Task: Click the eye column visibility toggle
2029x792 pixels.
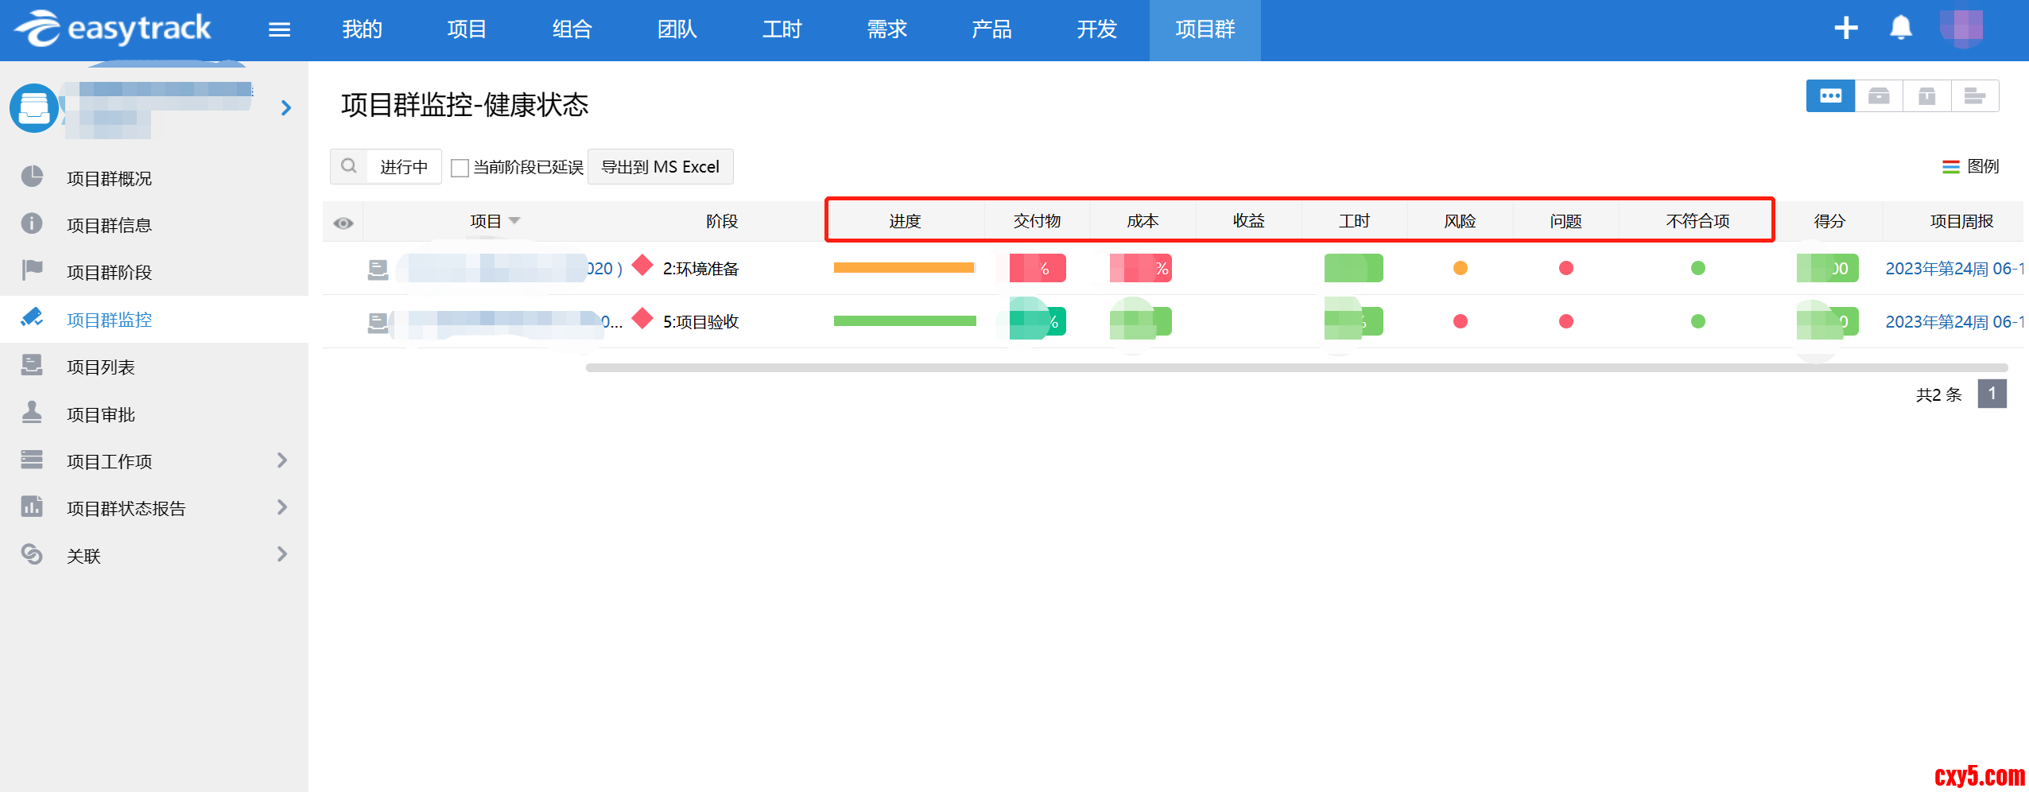Action: point(343,223)
